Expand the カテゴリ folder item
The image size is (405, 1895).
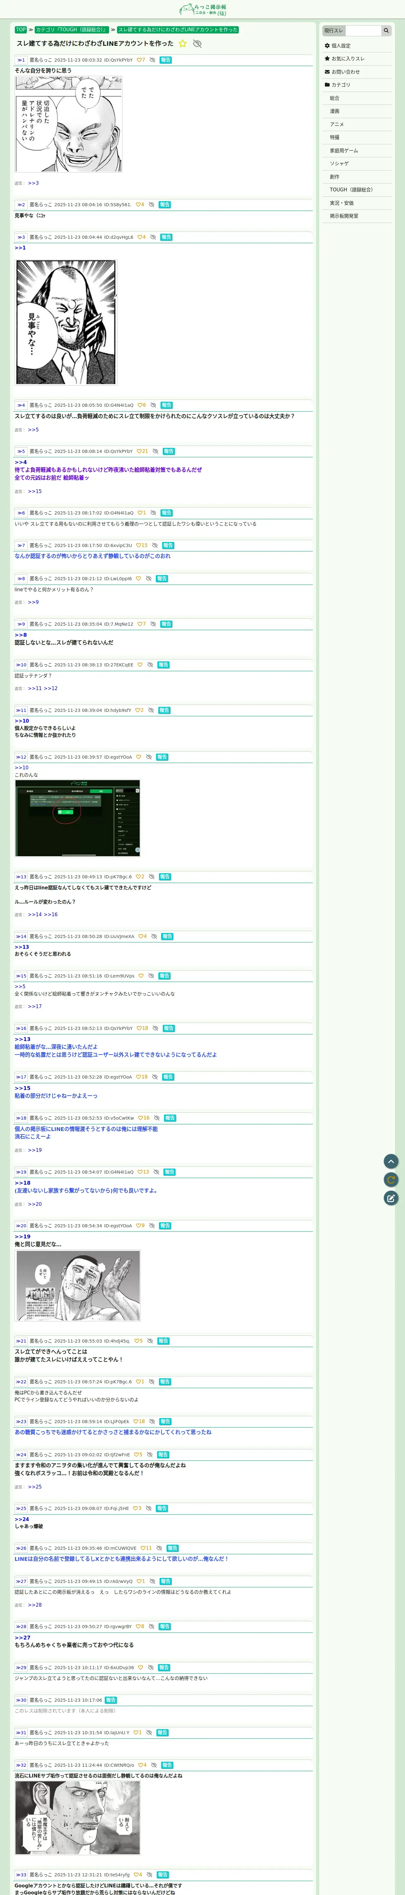pyautogui.click(x=357, y=85)
